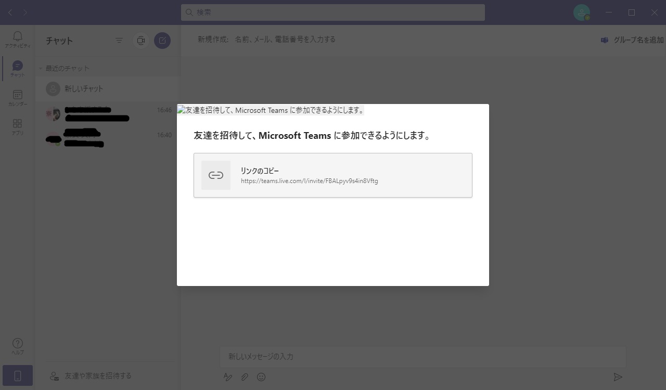Open the emoji picker icon
The width and height of the screenshot is (666, 390).
point(261,377)
